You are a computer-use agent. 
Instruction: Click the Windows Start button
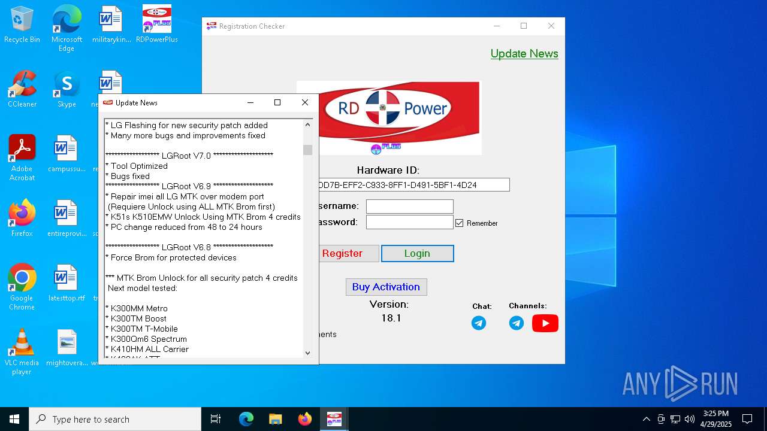[x=14, y=419]
